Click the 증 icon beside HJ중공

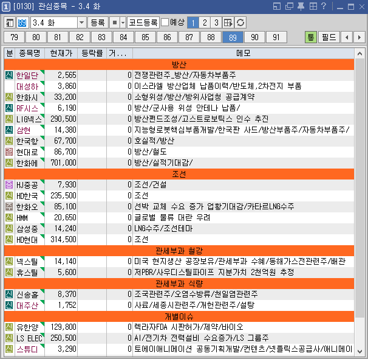(x=9, y=185)
